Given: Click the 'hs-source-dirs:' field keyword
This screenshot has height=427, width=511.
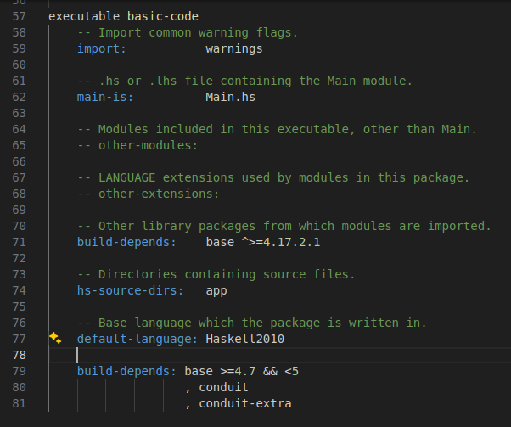Looking at the screenshot, I should pyautogui.click(x=130, y=290).
